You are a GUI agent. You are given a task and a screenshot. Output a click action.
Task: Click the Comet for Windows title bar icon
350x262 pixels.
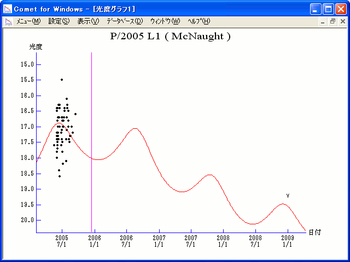pyautogui.click(x=7, y=9)
